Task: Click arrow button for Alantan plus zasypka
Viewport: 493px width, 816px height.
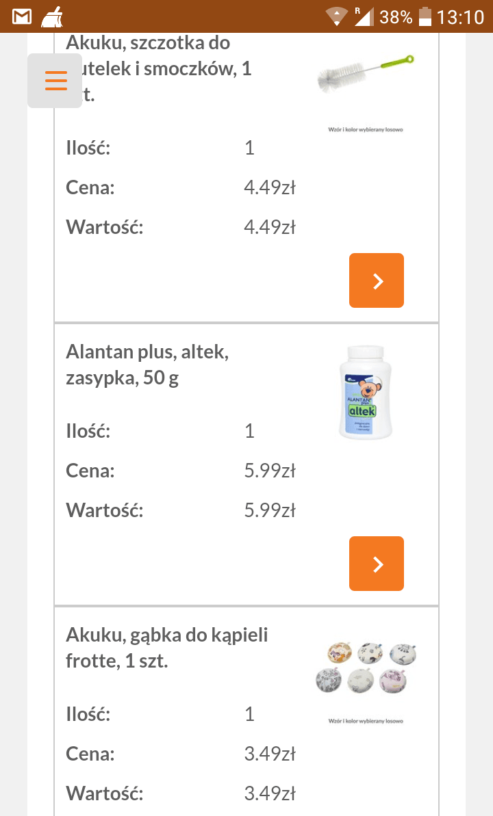Action: click(x=376, y=564)
